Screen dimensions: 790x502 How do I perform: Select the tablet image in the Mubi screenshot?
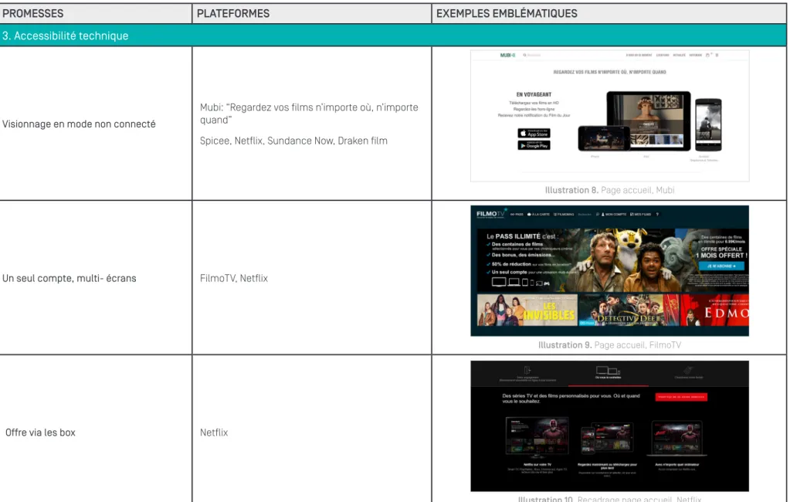649,120
